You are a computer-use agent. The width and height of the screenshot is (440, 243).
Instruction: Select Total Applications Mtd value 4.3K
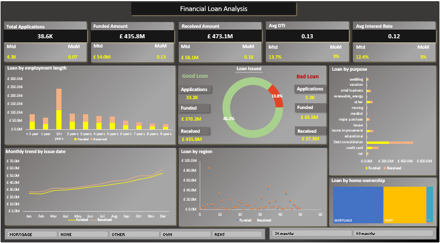click(x=12, y=57)
